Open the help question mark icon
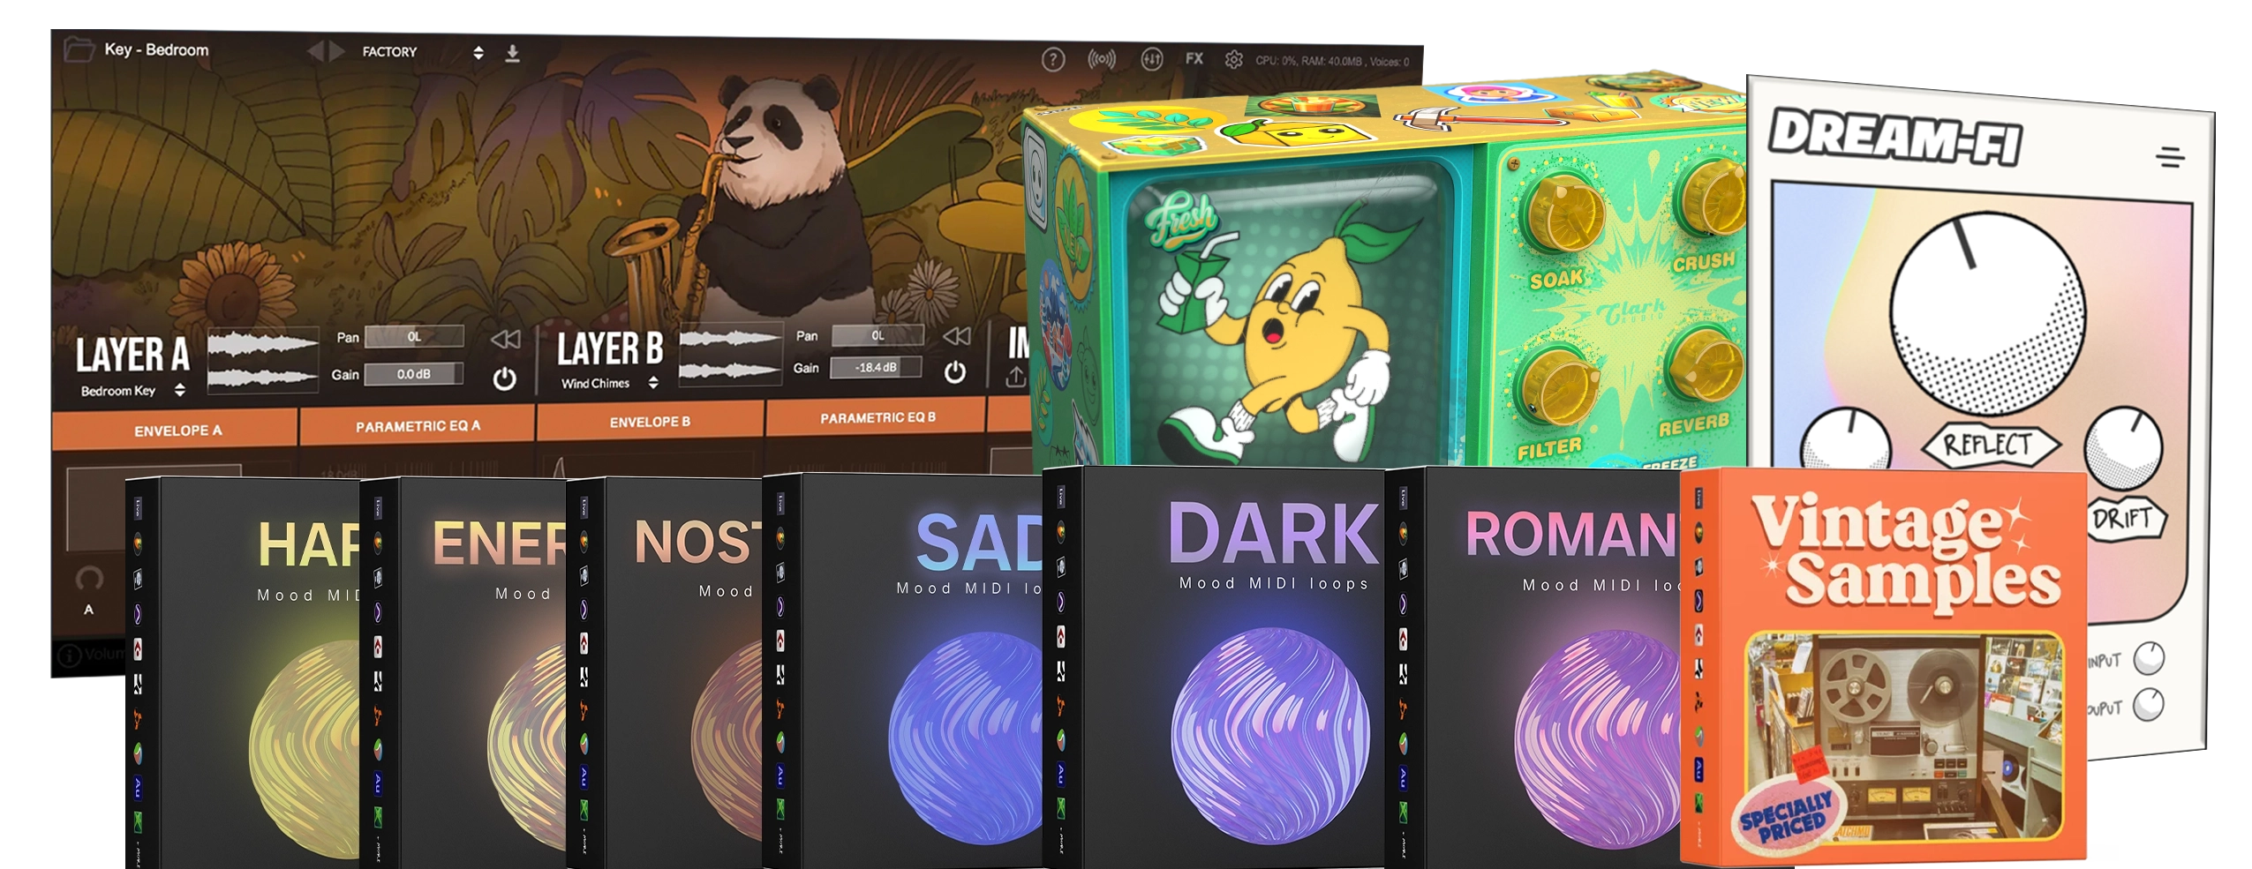2252x869 pixels. click(1053, 60)
